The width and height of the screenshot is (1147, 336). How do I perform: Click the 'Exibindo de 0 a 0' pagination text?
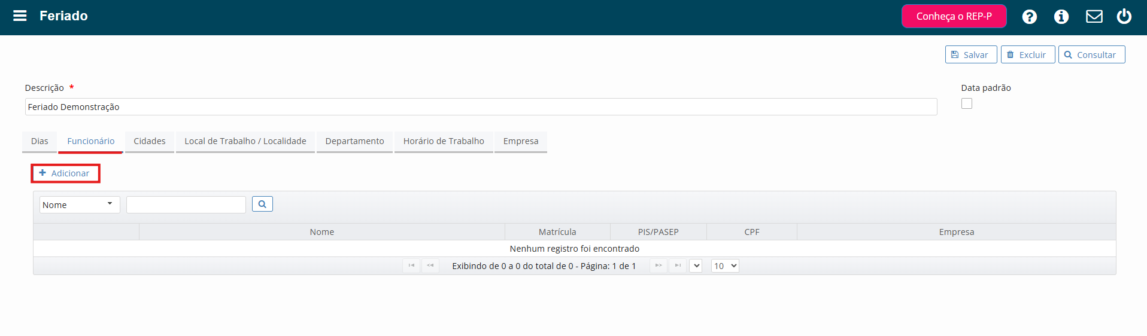pos(544,266)
